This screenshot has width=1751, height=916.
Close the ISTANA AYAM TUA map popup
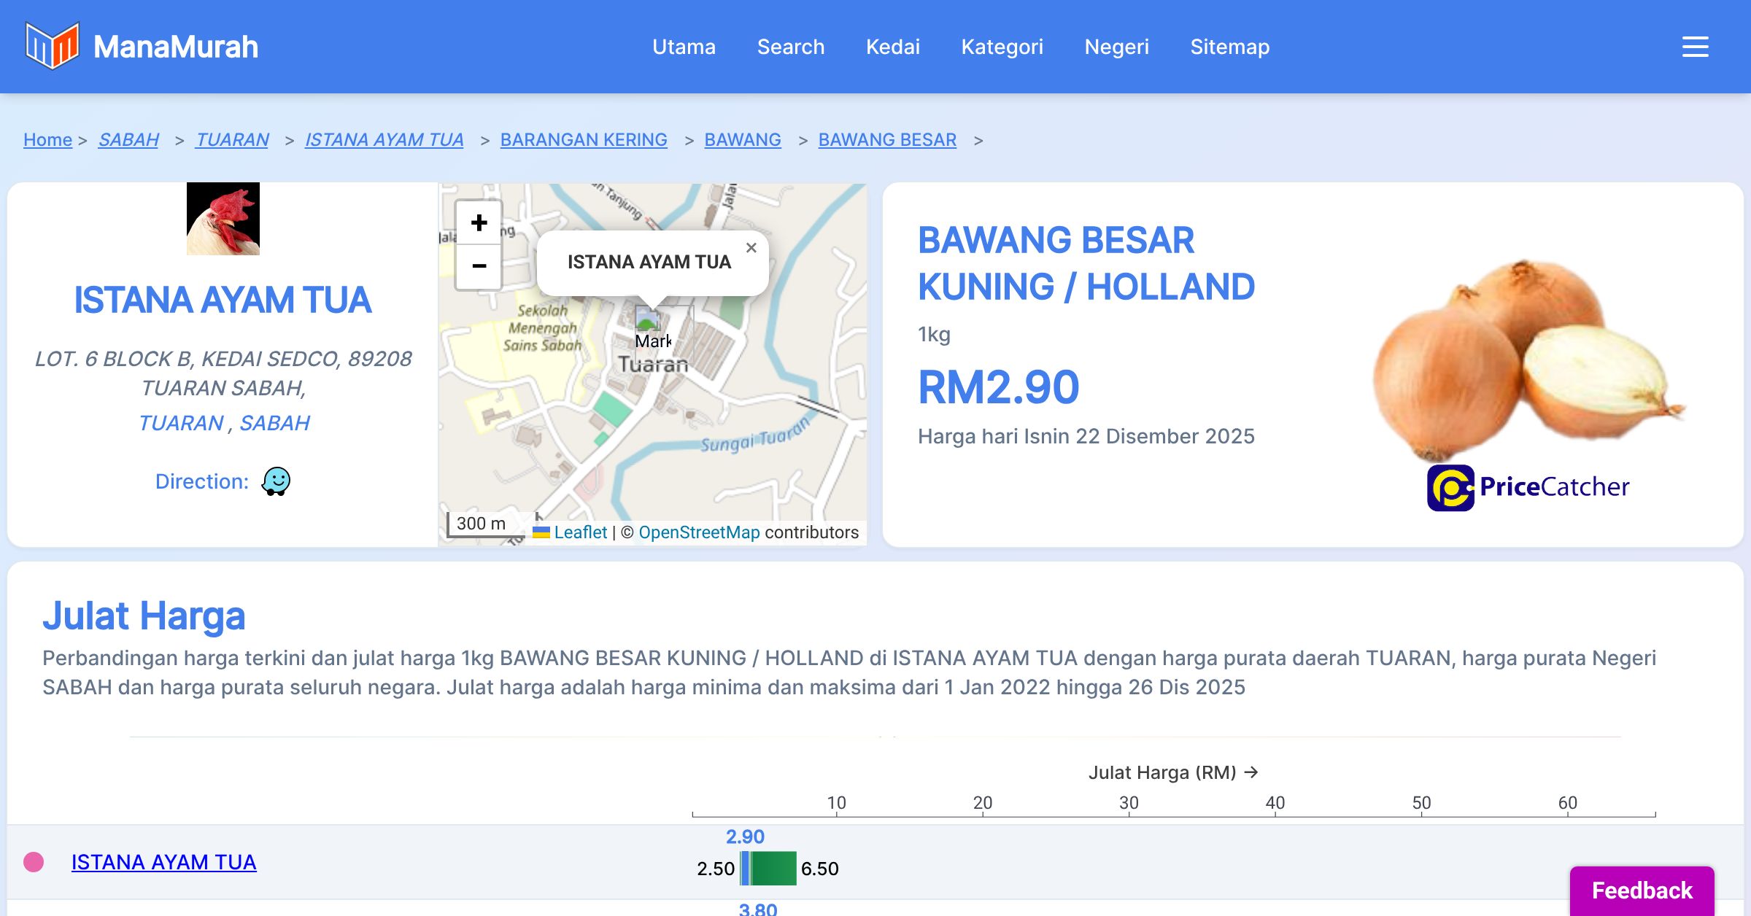pyautogui.click(x=751, y=248)
